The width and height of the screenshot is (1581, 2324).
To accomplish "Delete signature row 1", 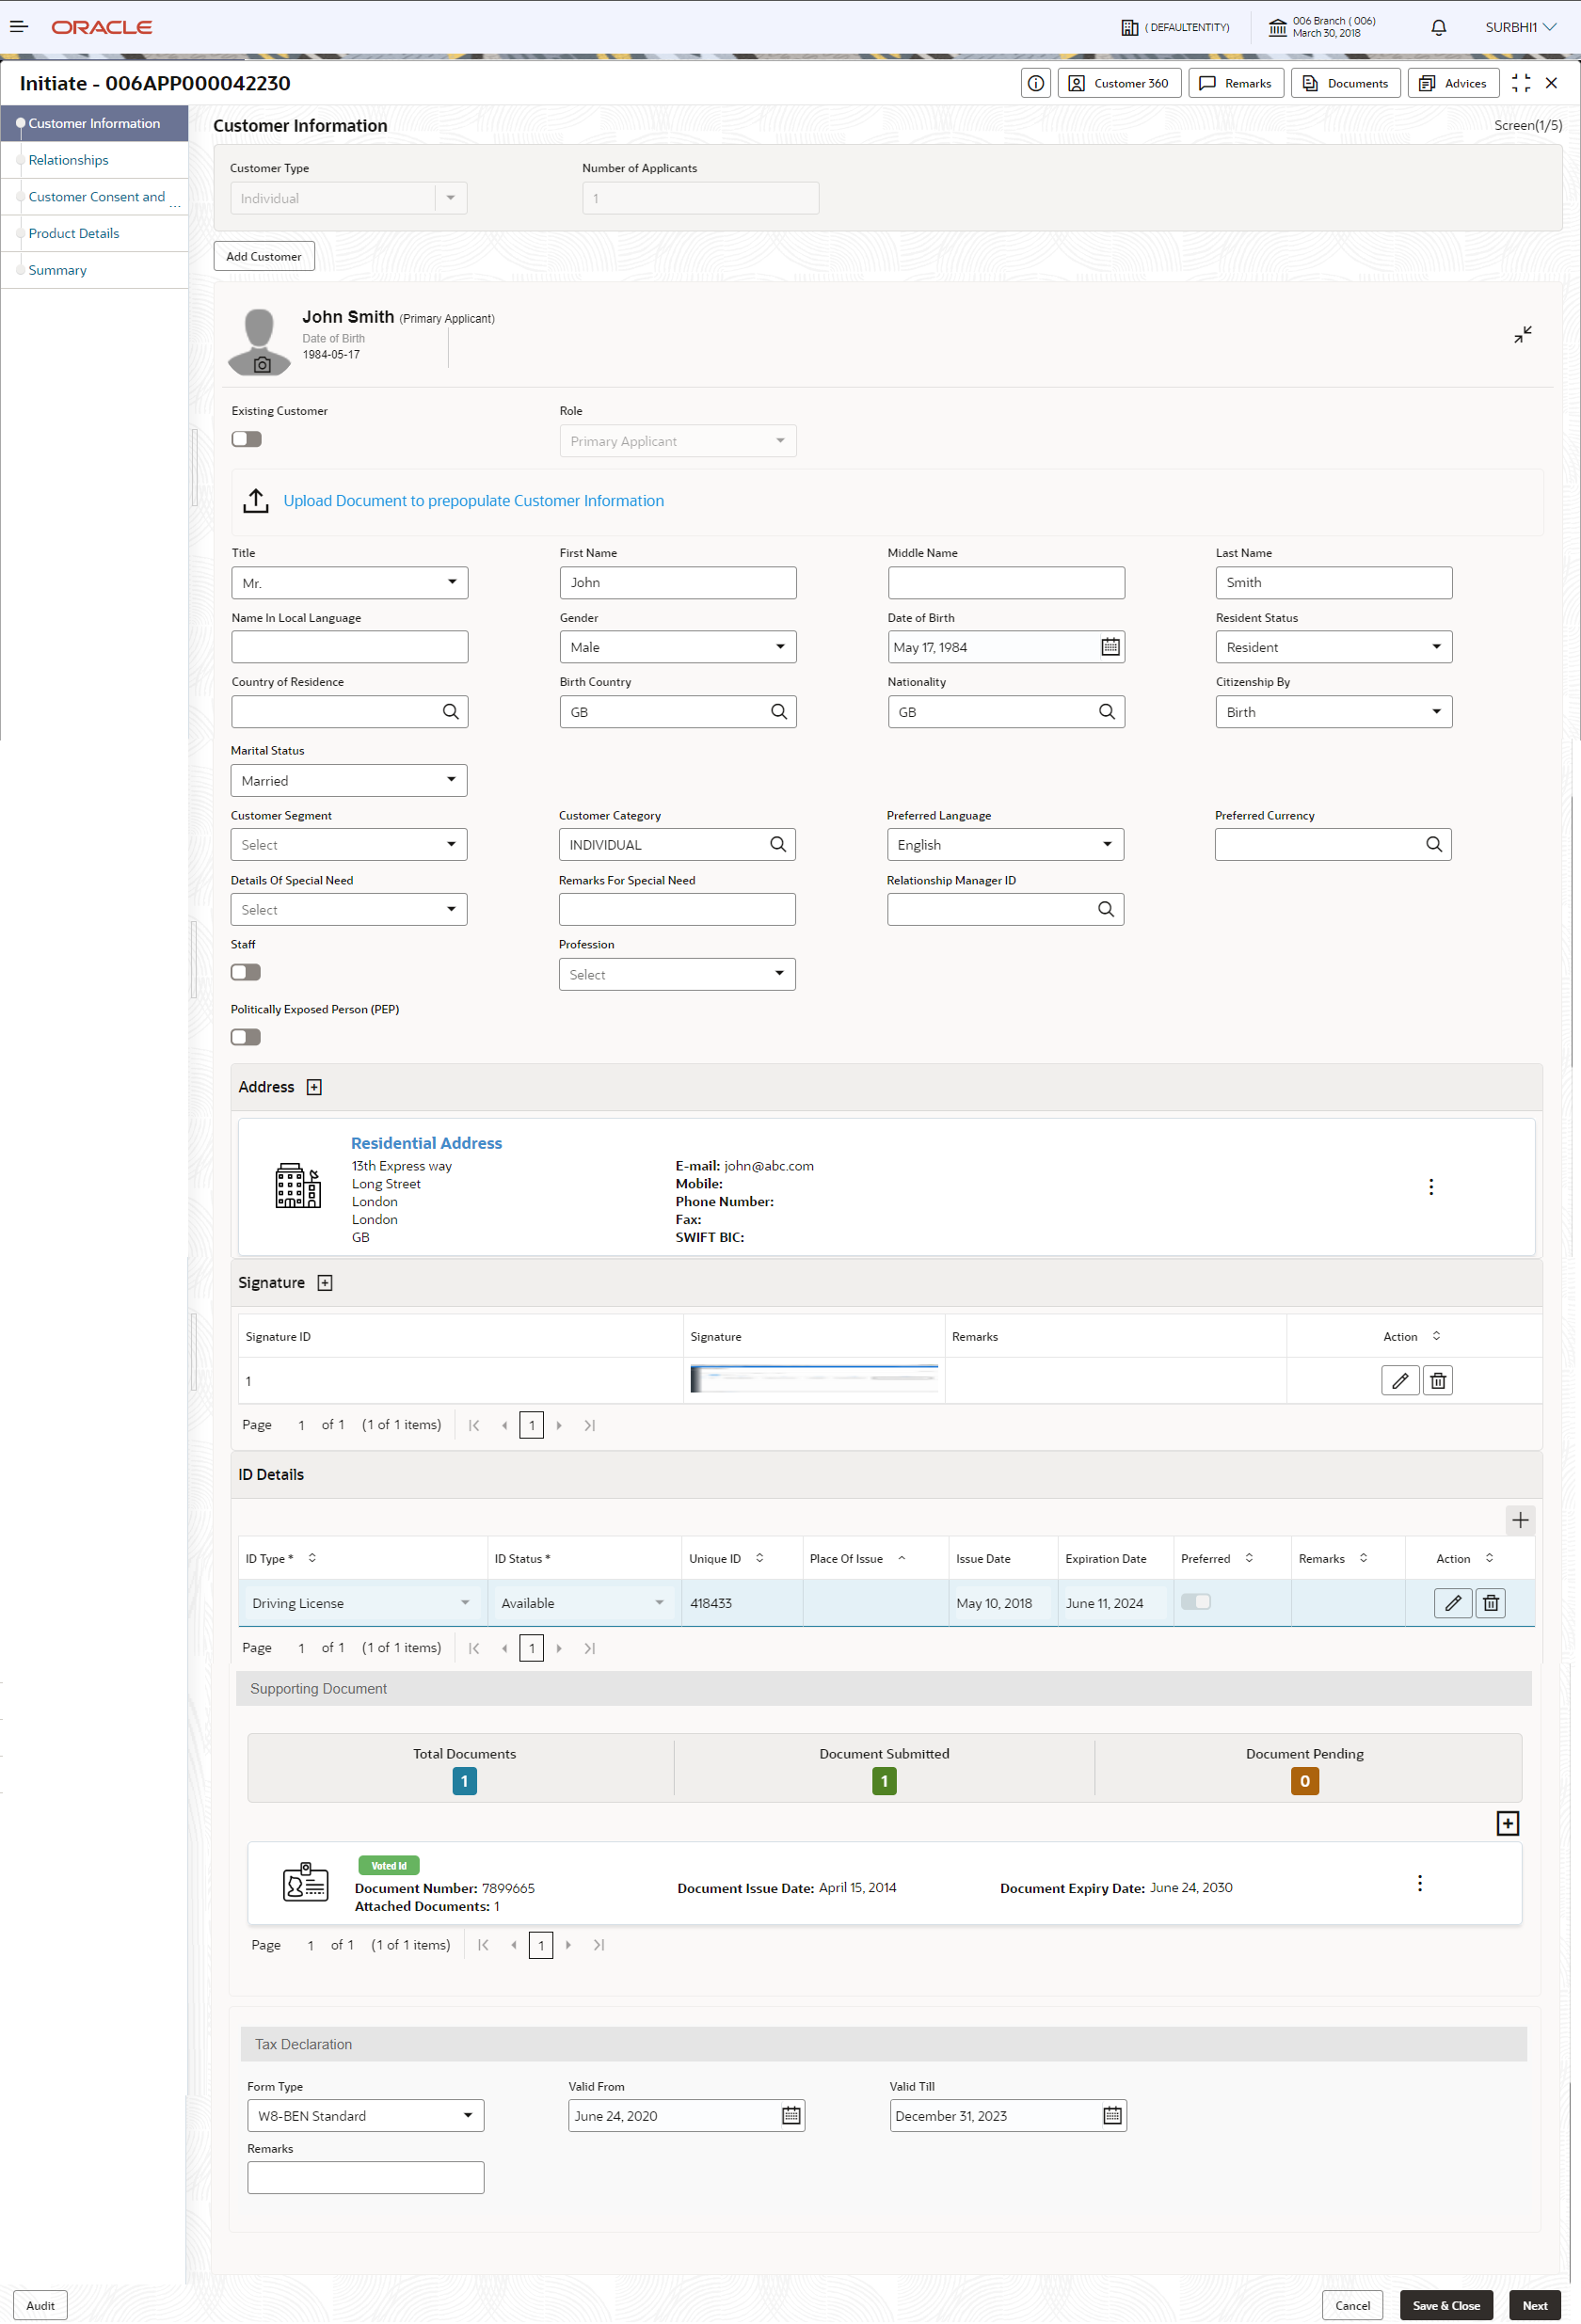I will [x=1438, y=1381].
